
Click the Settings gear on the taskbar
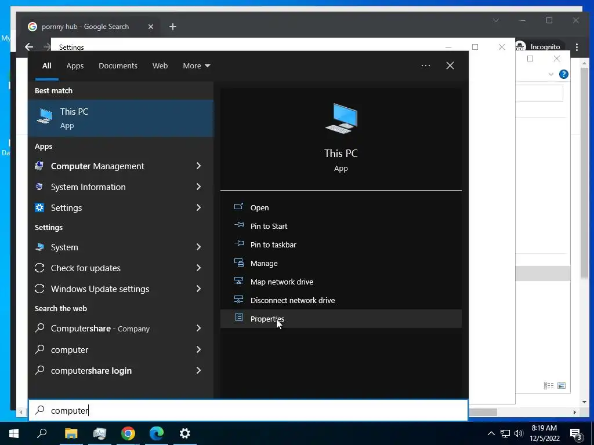tap(185, 433)
